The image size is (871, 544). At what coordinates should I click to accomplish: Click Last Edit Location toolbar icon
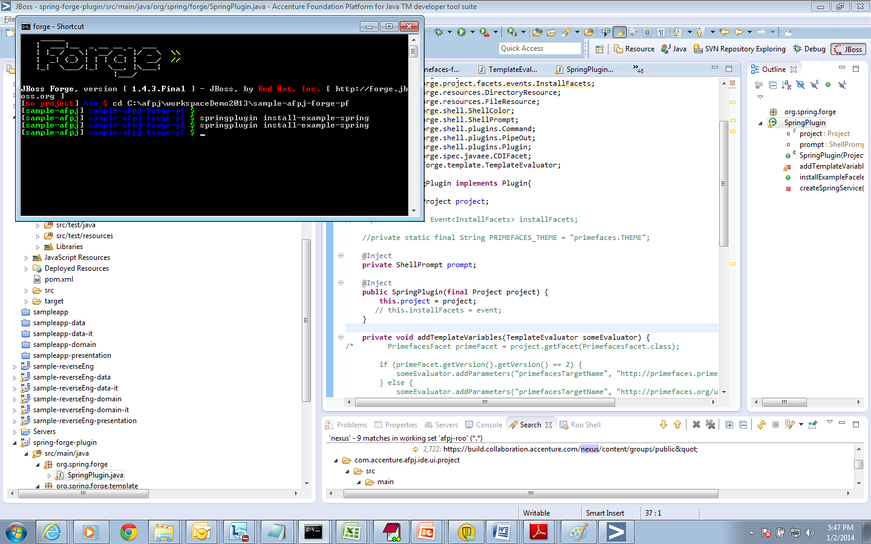click(724, 32)
